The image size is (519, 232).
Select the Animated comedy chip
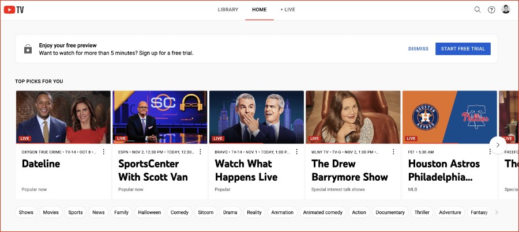pyautogui.click(x=323, y=212)
